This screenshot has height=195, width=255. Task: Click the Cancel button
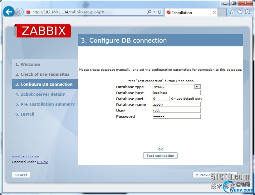(21, 175)
